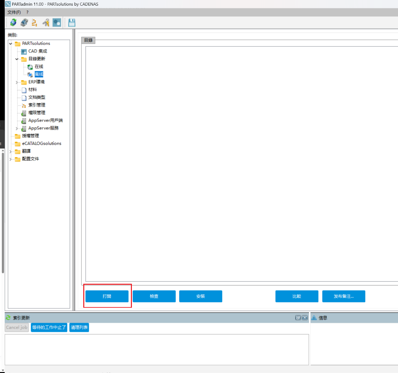Open the ? help menu
The image size is (398, 373).
pyautogui.click(x=27, y=12)
